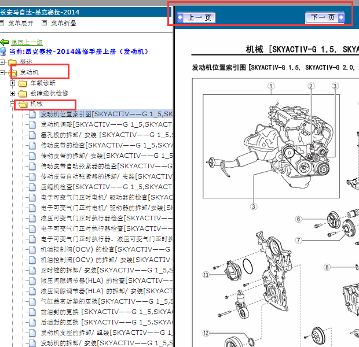Click page icon beside 压缩机检查
The width and height of the screenshot is (359, 347).
[32, 187]
